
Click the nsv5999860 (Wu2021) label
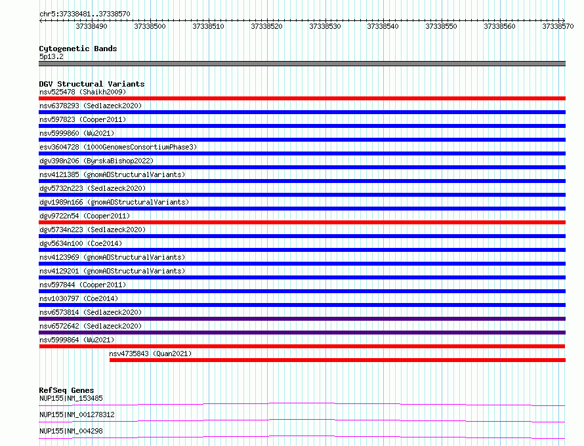pyautogui.click(x=77, y=133)
